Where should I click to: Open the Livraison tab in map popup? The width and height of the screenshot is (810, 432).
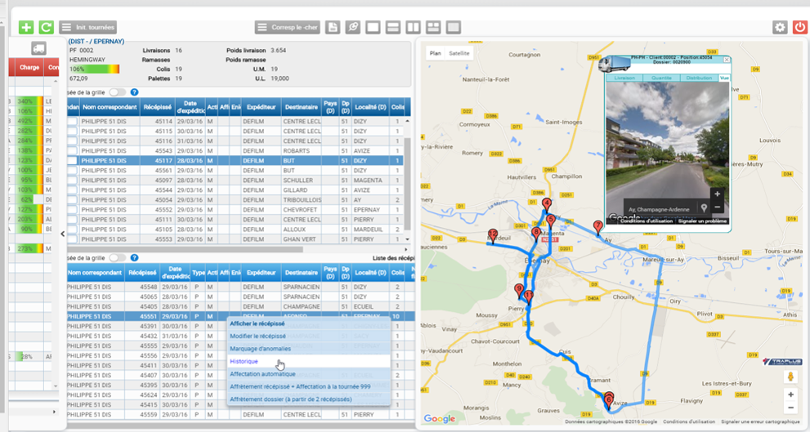tap(623, 78)
